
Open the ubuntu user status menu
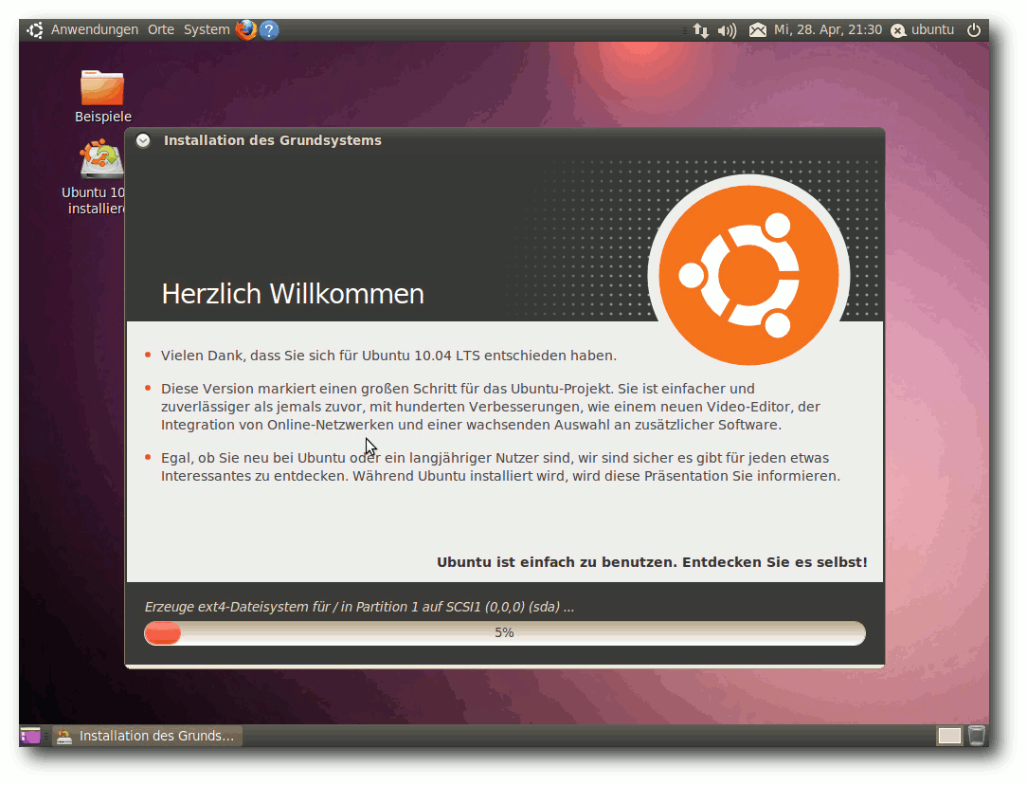pyautogui.click(x=922, y=30)
